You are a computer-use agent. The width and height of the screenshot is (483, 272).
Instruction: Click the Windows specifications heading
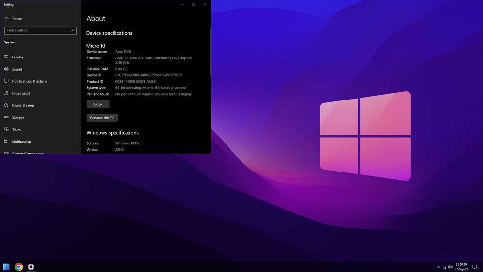113,133
